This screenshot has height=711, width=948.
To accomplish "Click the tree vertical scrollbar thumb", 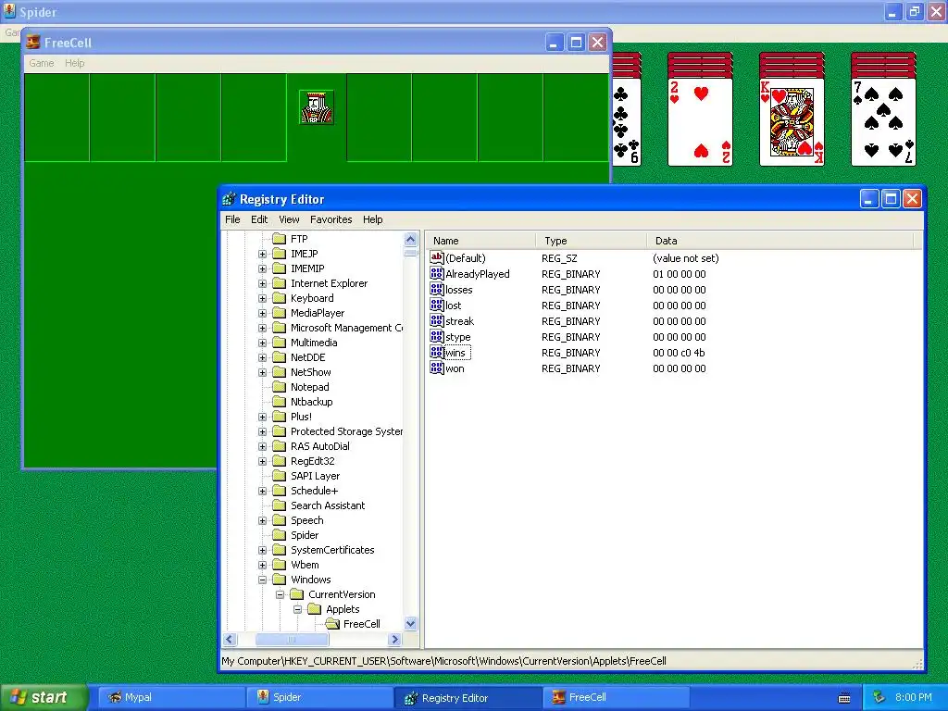I will (410, 252).
